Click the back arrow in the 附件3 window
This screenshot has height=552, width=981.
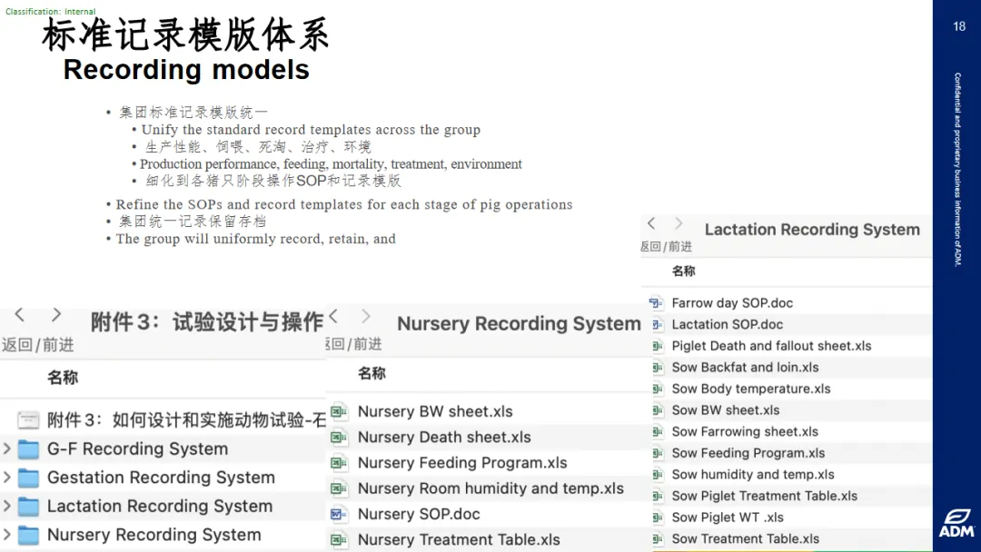click(19, 315)
